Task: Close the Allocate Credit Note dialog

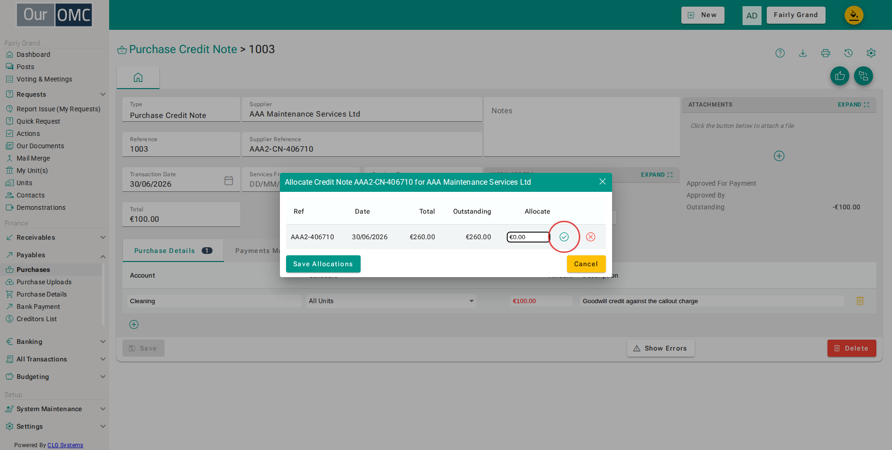Action: pos(603,182)
